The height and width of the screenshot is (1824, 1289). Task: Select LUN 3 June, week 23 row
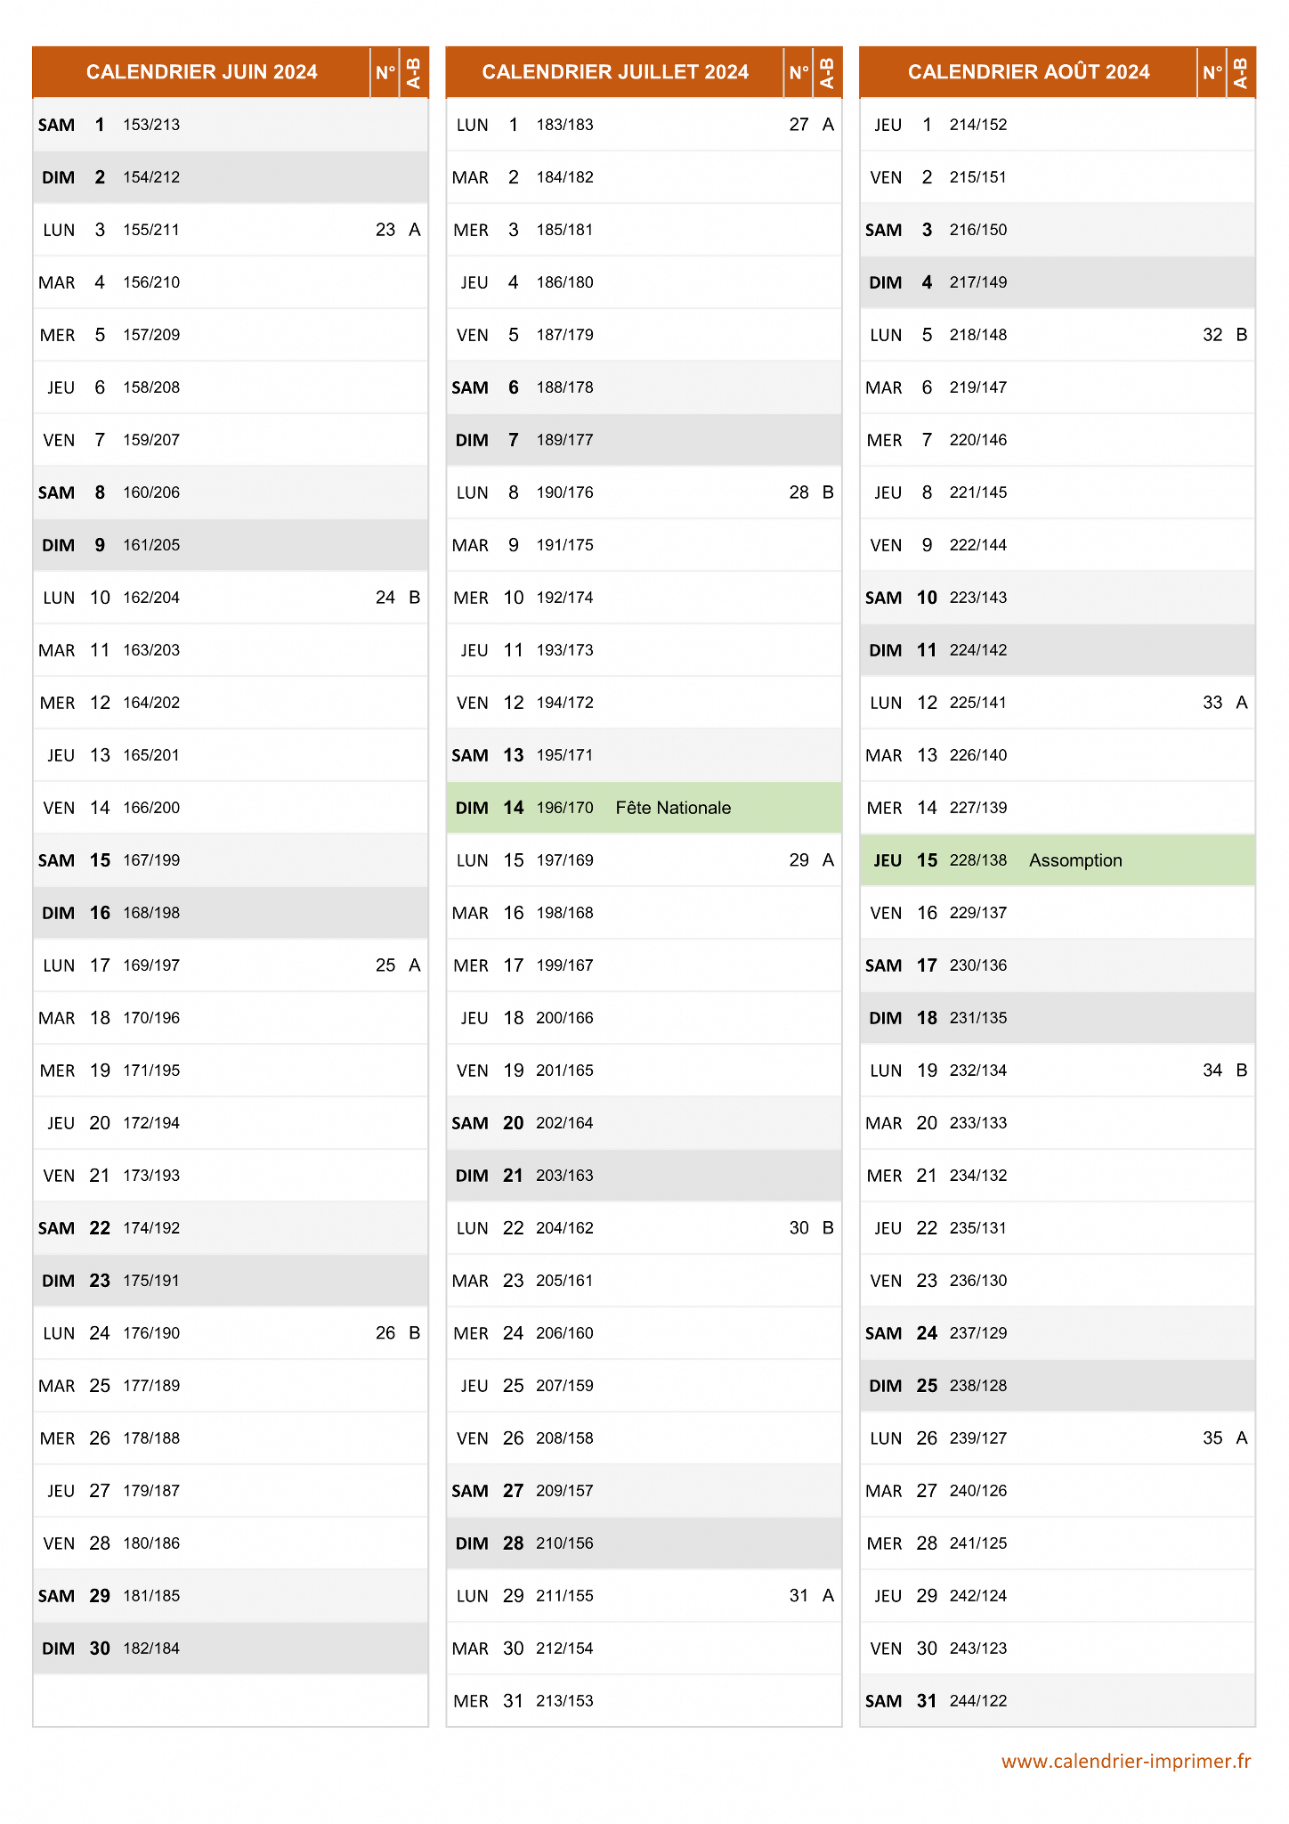pos(231,230)
